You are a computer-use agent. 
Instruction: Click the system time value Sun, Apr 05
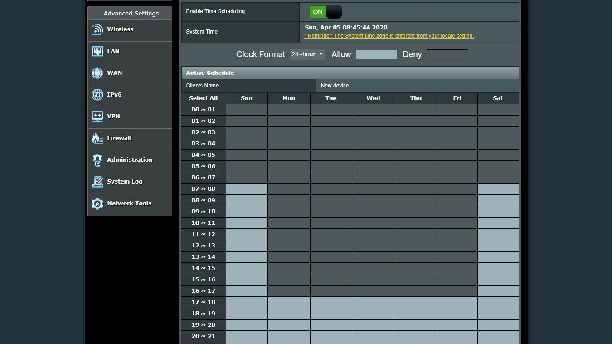(346, 28)
